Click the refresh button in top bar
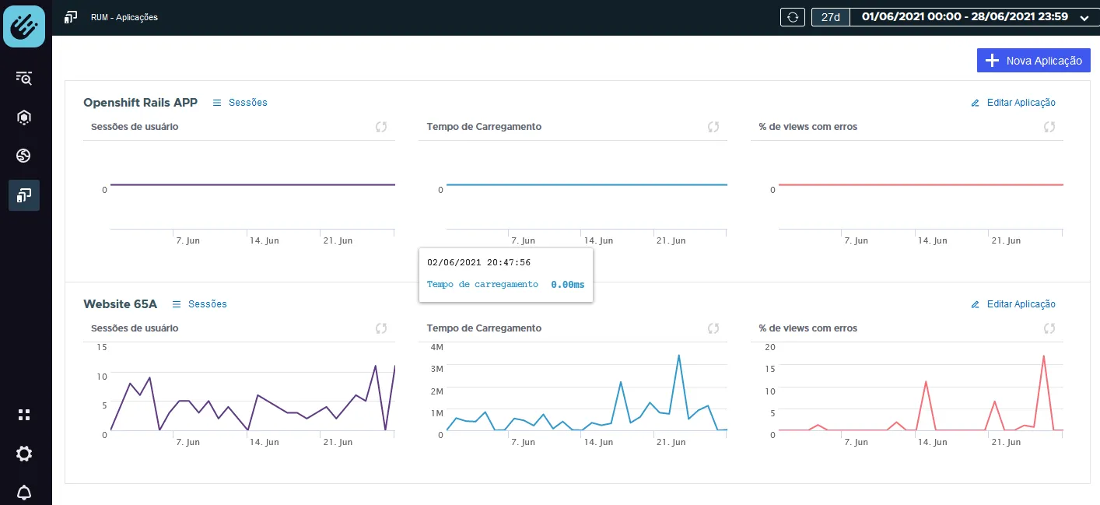This screenshot has width=1100, height=505. pyautogui.click(x=793, y=17)
